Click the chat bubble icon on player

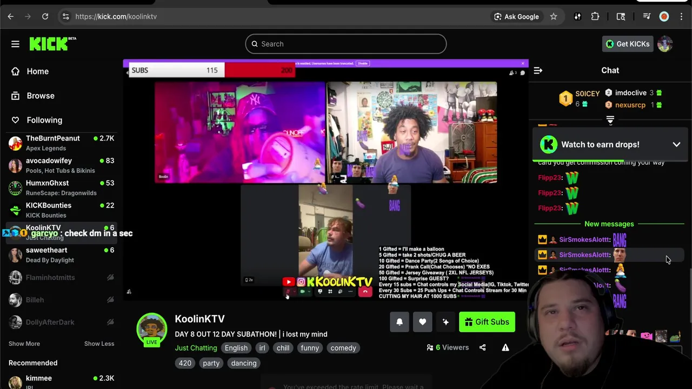522,72
